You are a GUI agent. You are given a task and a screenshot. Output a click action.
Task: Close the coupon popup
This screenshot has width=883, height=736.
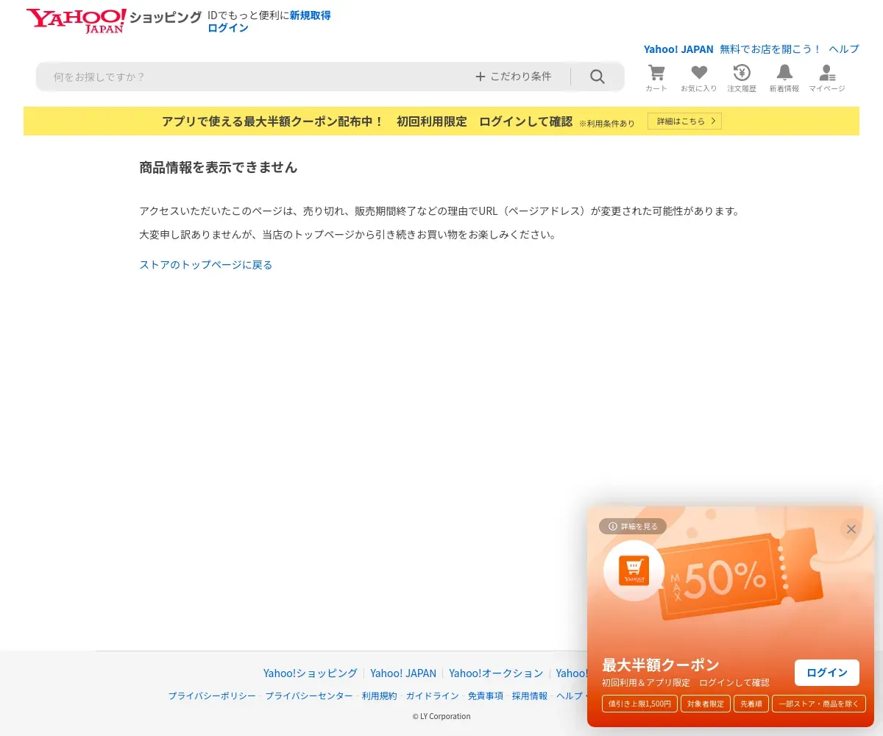pos(851,529)
